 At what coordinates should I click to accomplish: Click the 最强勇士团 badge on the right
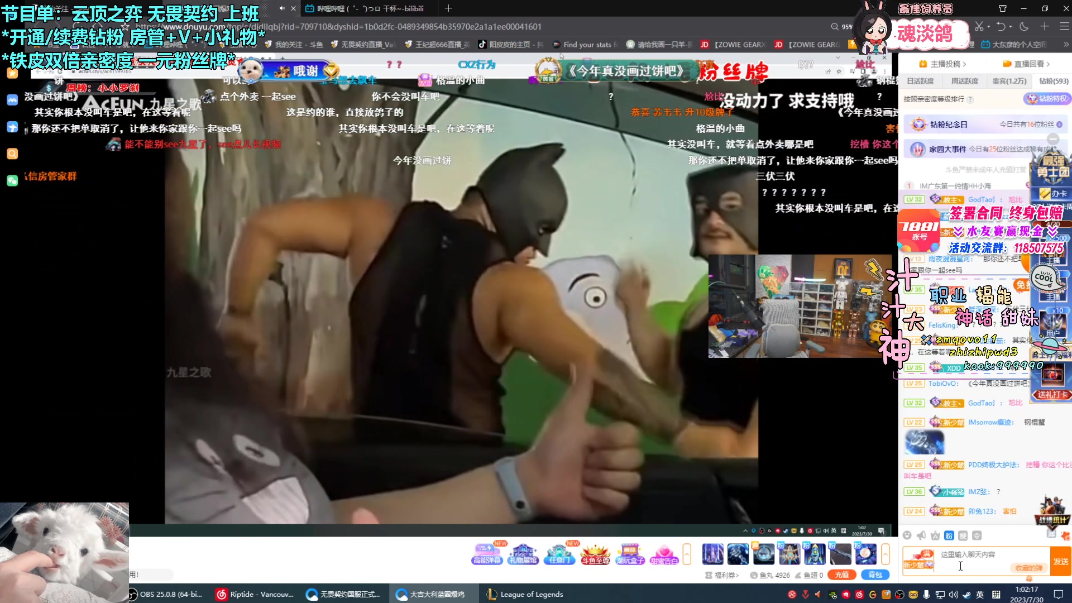pos(1053,167)
